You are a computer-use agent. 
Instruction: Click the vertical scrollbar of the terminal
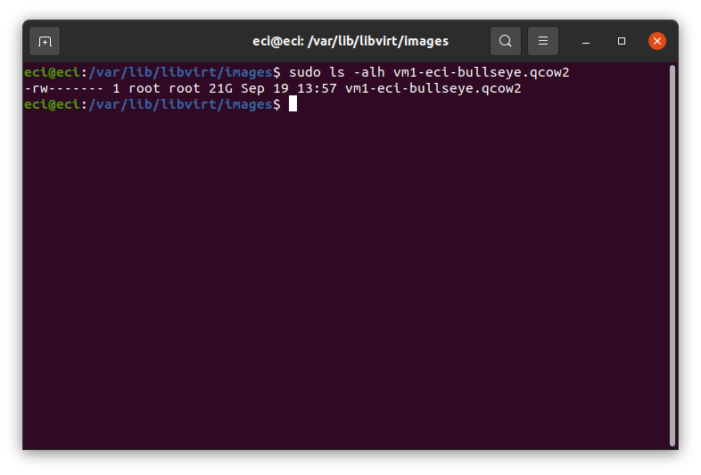[672, 256]
